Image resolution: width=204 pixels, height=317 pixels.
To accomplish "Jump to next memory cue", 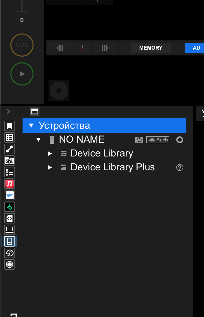I will click(105, 48).
